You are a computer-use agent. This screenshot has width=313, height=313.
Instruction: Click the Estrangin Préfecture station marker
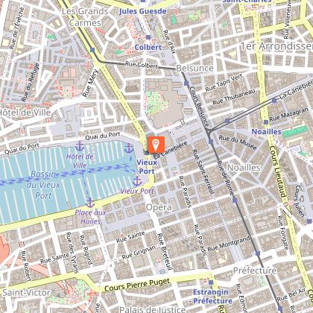pos(211,282)
